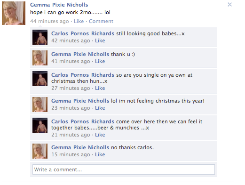Click Carlos's avatar on first comment
This screenshot has height=185, width=245.
pos(40,37)
